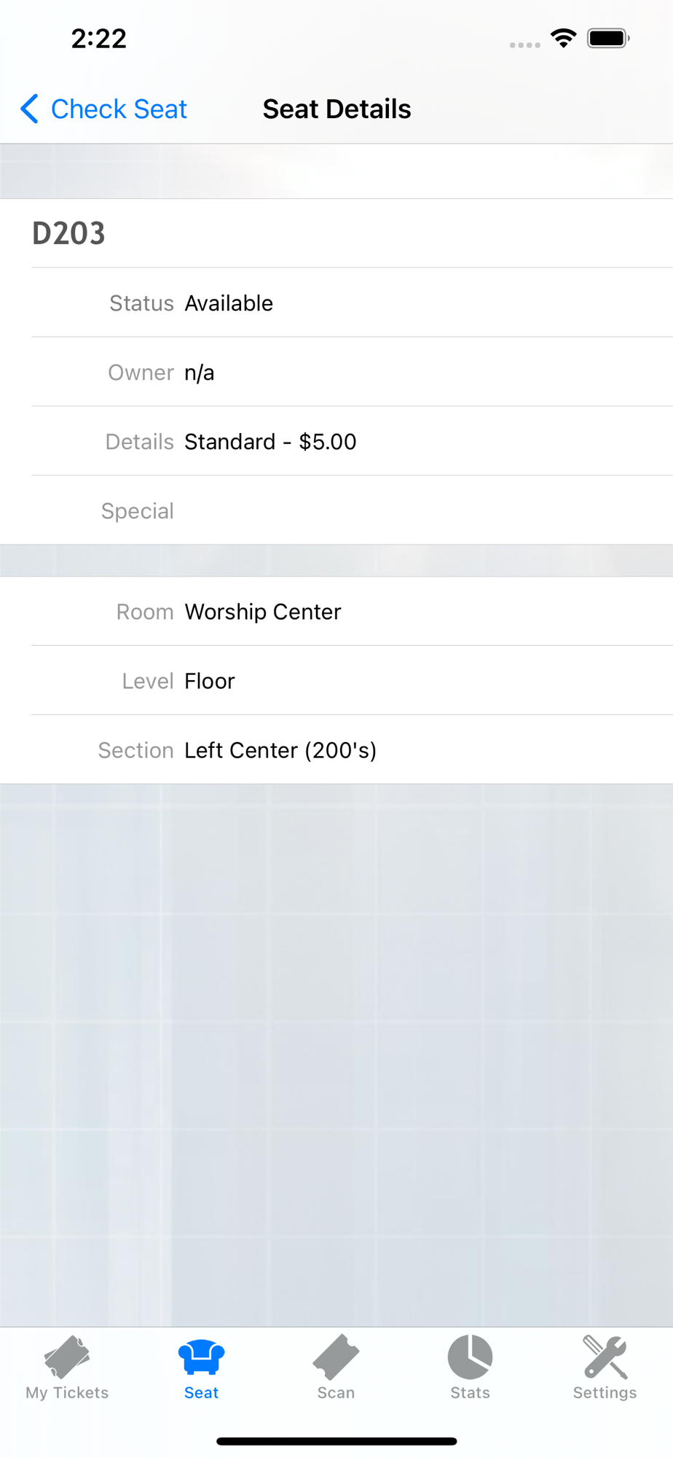
Task: Tap the Section Left Center (200's) row
Action: 336,749
